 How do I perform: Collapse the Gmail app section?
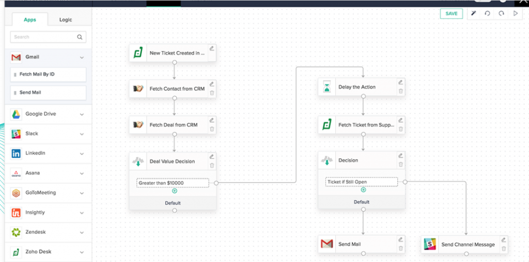(82, 58)
